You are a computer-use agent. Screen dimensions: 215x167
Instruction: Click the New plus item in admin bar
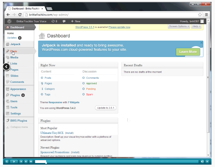pyautogui.click(x=76, y=21)
